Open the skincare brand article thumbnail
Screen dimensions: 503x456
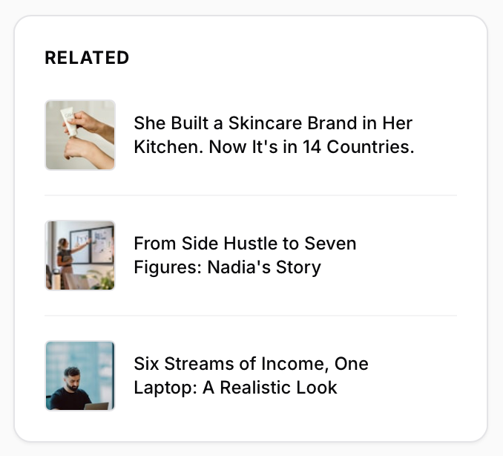(80, 135)
